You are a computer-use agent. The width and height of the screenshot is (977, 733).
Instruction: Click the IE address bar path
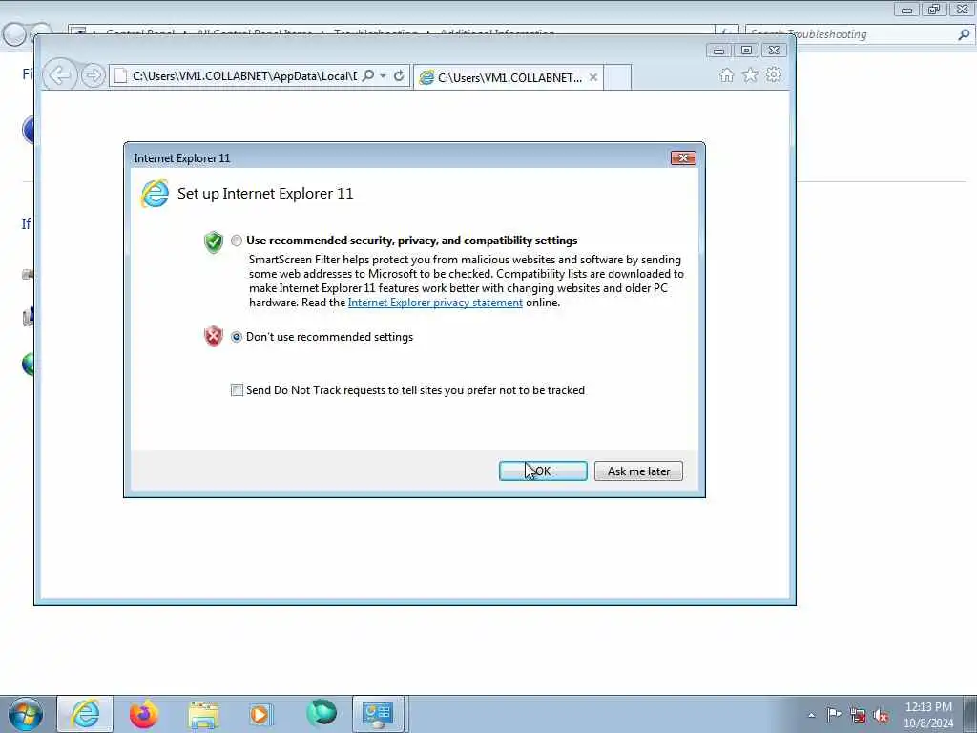(x=244, y=76)
